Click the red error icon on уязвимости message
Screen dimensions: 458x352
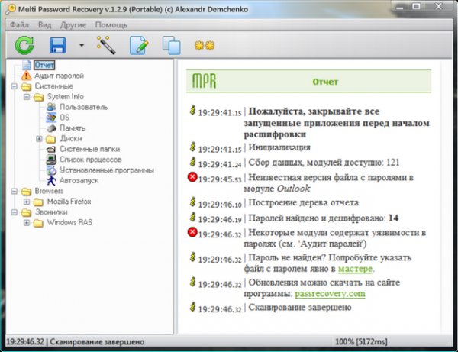pos(192,232)
